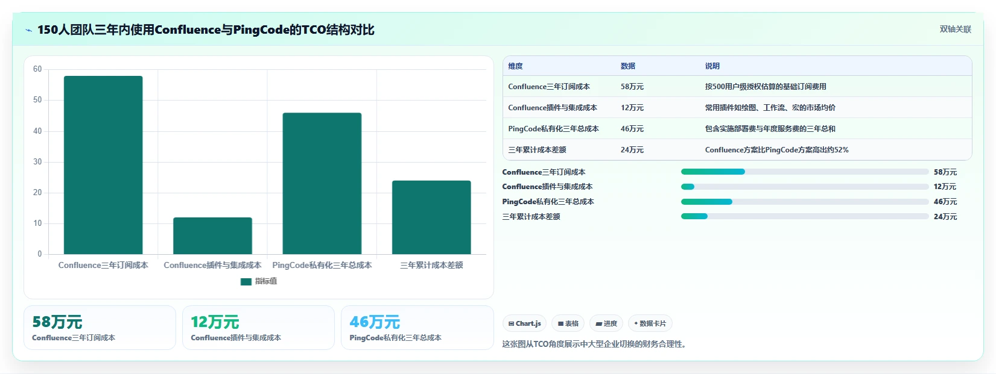Click the y-axis value 30
This screenshot has height=374, width=996.
tap(37, 162)
